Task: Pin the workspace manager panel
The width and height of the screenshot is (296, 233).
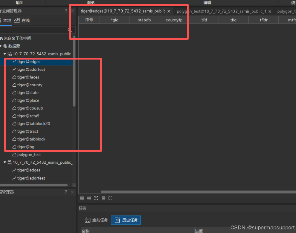Action: tap(66, 11)
